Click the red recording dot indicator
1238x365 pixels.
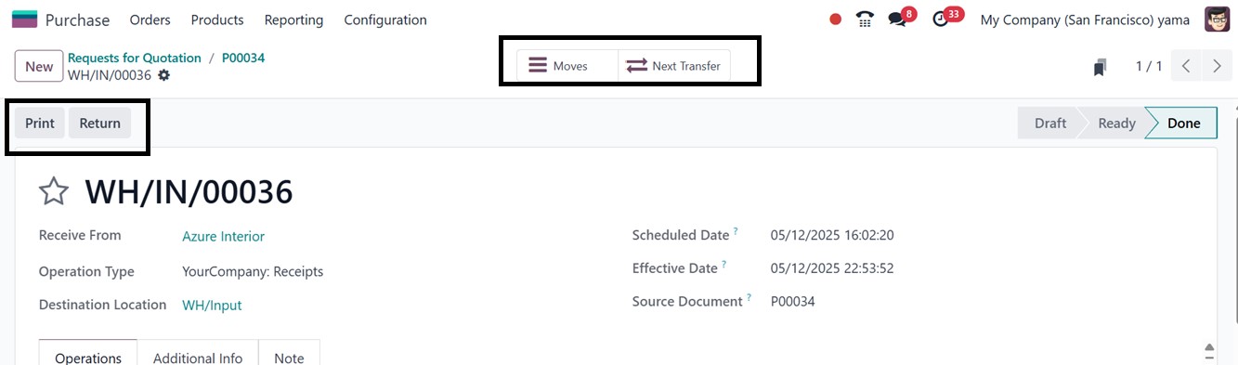pos(835,20)
